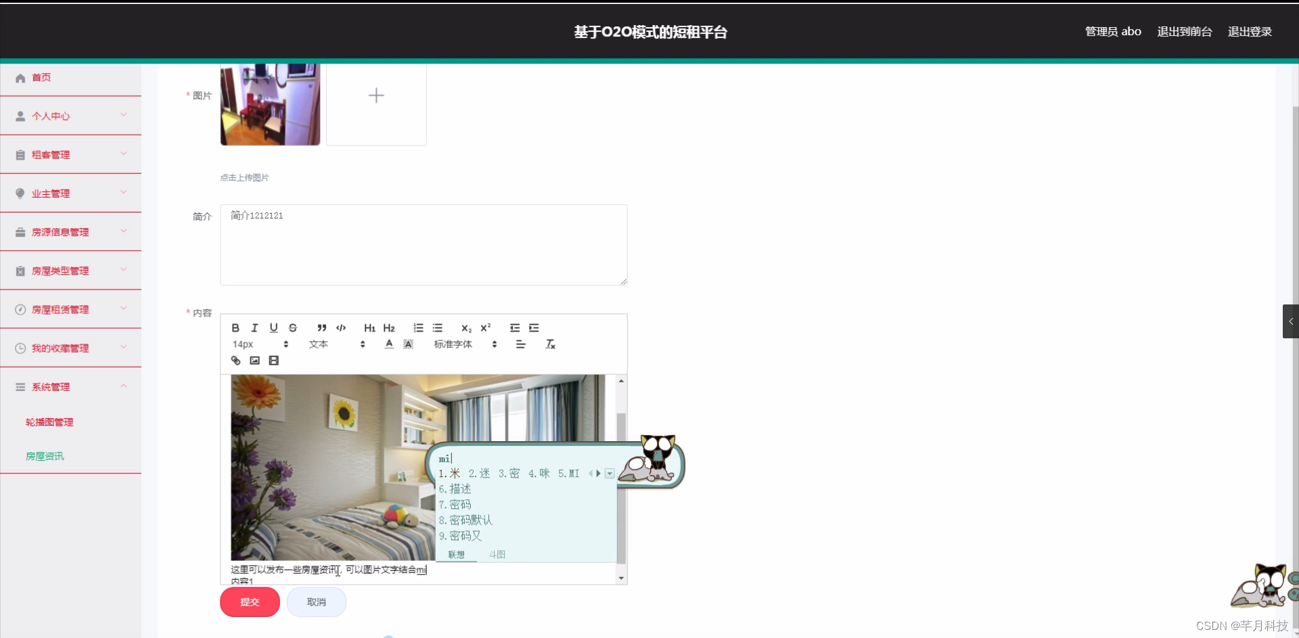Apply italic formatting in the editor toolbar

[254, 327]
